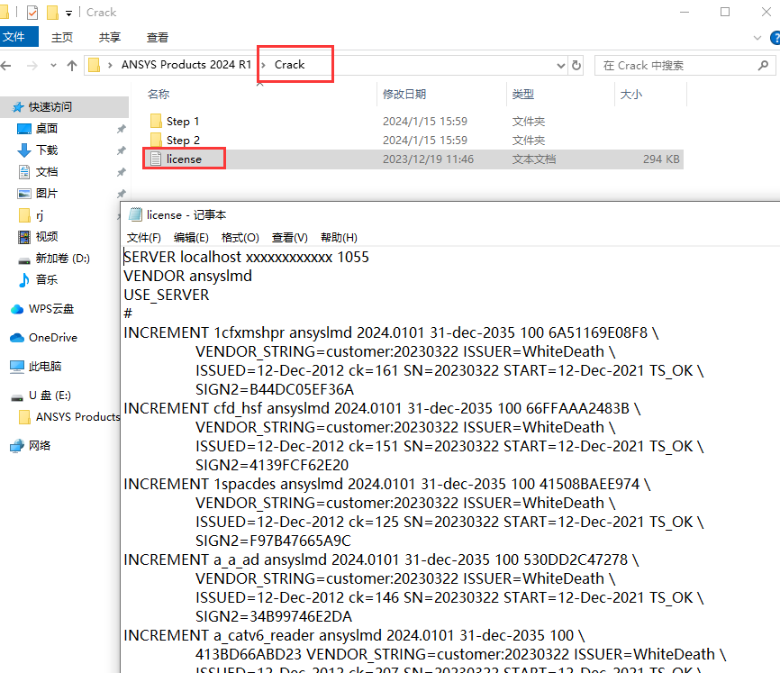Viewport: 780px width, 673px height.
Task: Unpin 桌面 using its pin icon
Action: pyautogui.click(x=121, y=130)
